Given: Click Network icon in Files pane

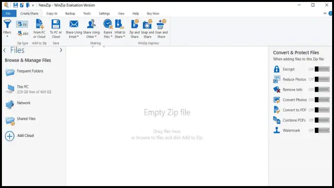Looking at the screenshot, I should [10, 105].
